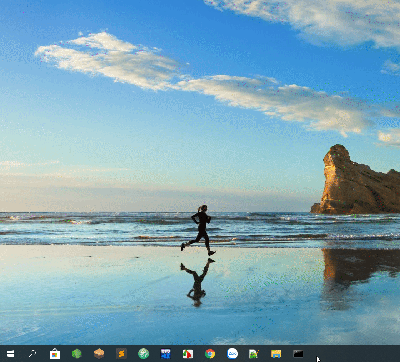The height and width of the screenshot is (362, 400).
Task: Switch to Google Chrome window
Action: pos(210,353)
